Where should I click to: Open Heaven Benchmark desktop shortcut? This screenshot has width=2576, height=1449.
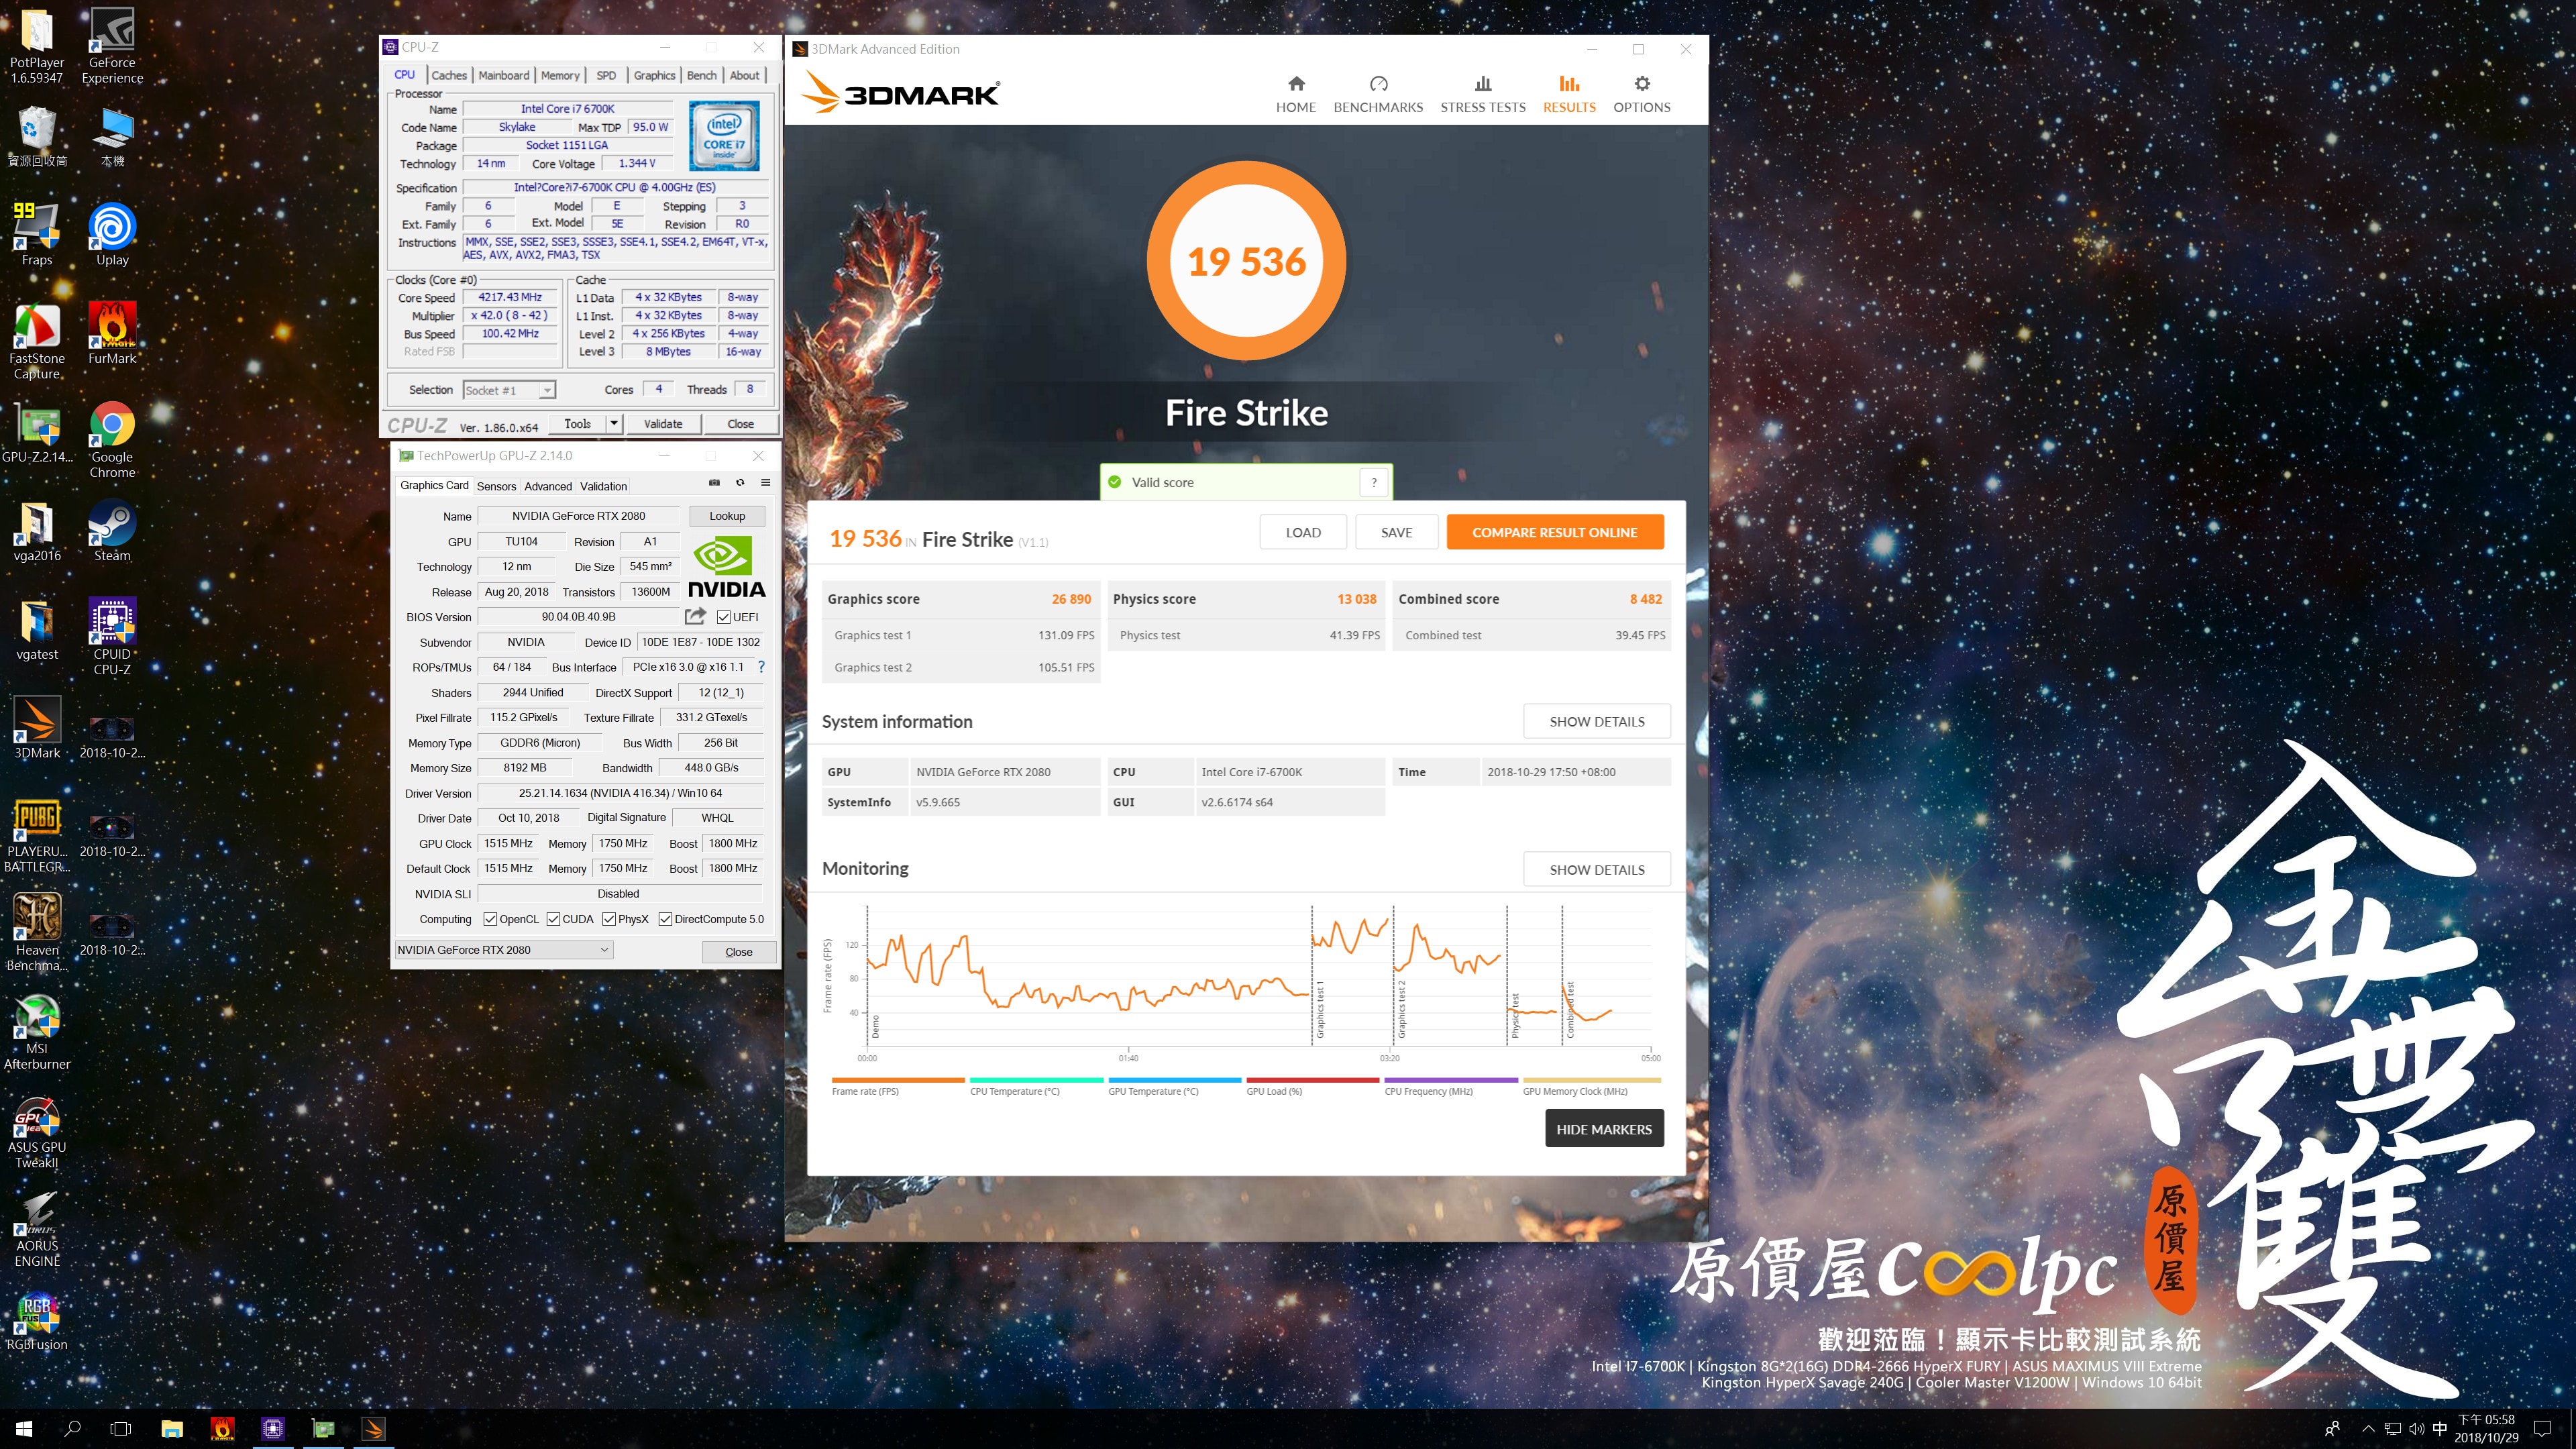tap(37, 932)
